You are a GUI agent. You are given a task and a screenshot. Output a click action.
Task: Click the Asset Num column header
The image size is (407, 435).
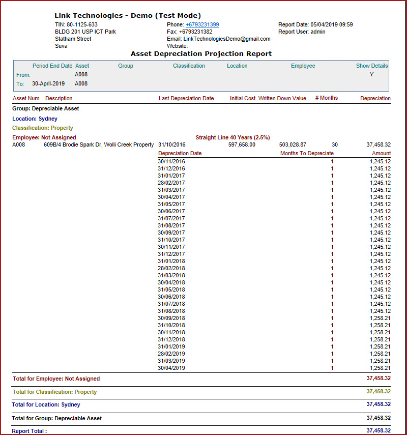tap(26, 98)
